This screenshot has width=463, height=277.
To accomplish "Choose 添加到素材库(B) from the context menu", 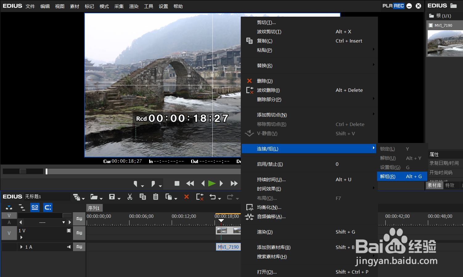I will pyautogui.click(x=309, y=247).
